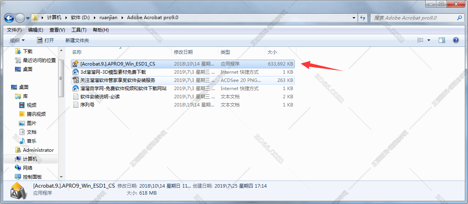468x204 pixels.
Task: Open the 腾讯视频 library
Action: coord(36,114)
